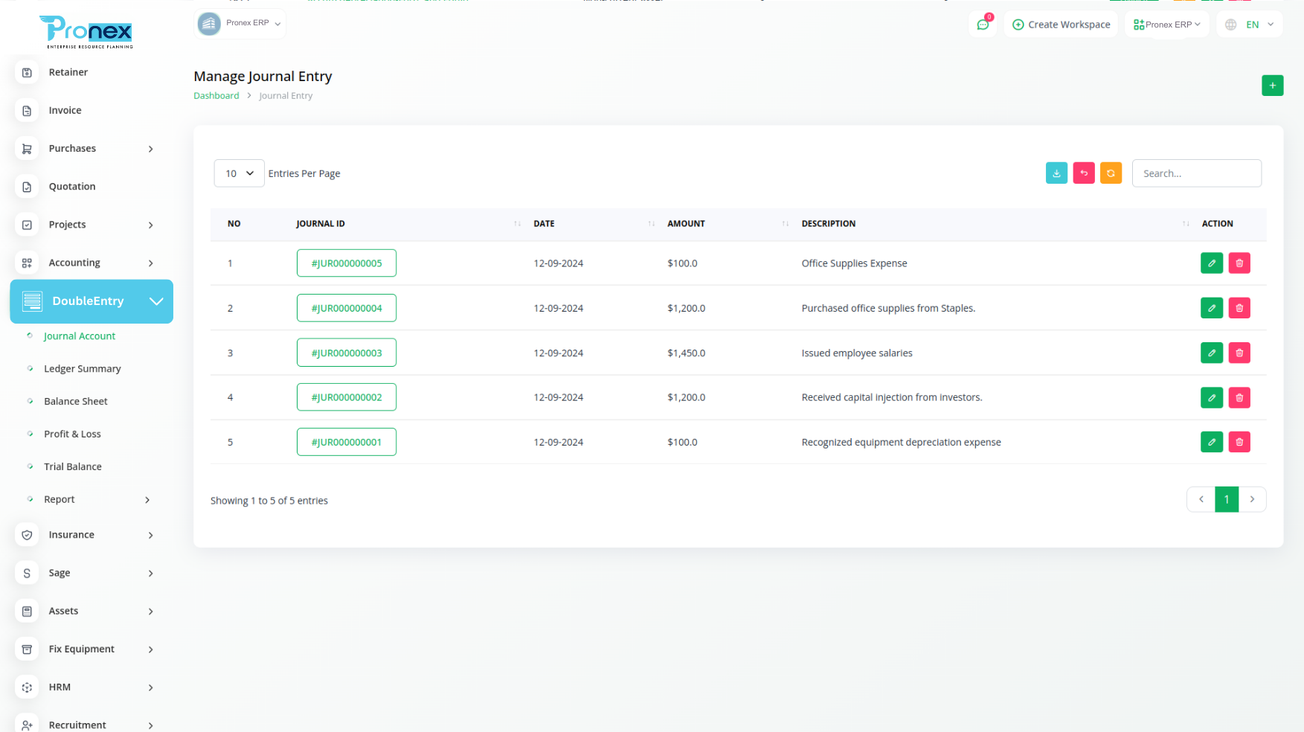Go to next page of entries
Screen dimensions: 1304x732
[x=1252, y=499]
